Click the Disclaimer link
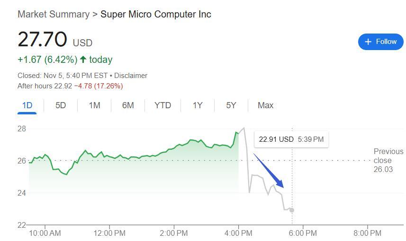This screenshot has height=241, width=406. point(131,76)
